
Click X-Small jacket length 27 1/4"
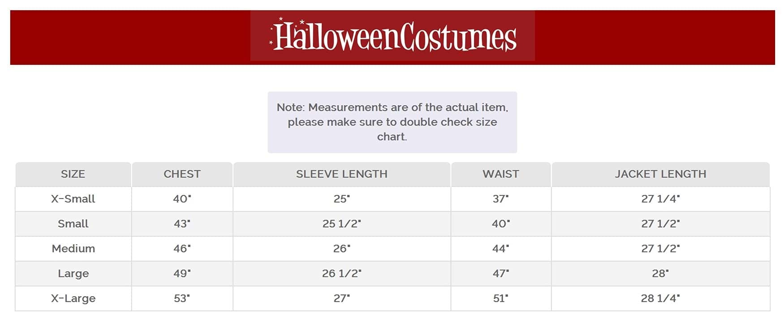tap(660, 199)
